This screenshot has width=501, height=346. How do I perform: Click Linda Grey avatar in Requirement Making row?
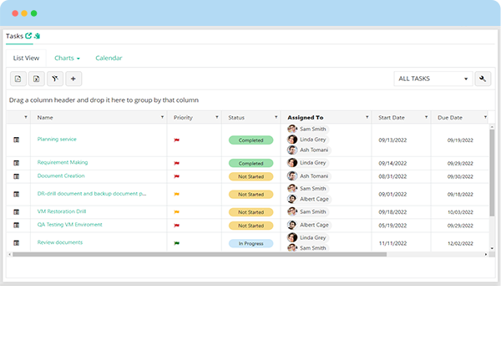point(292,163)
